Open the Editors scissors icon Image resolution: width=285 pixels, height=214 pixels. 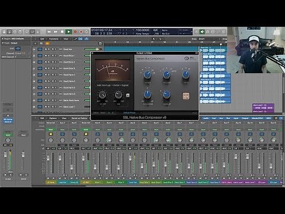point(38,32)
